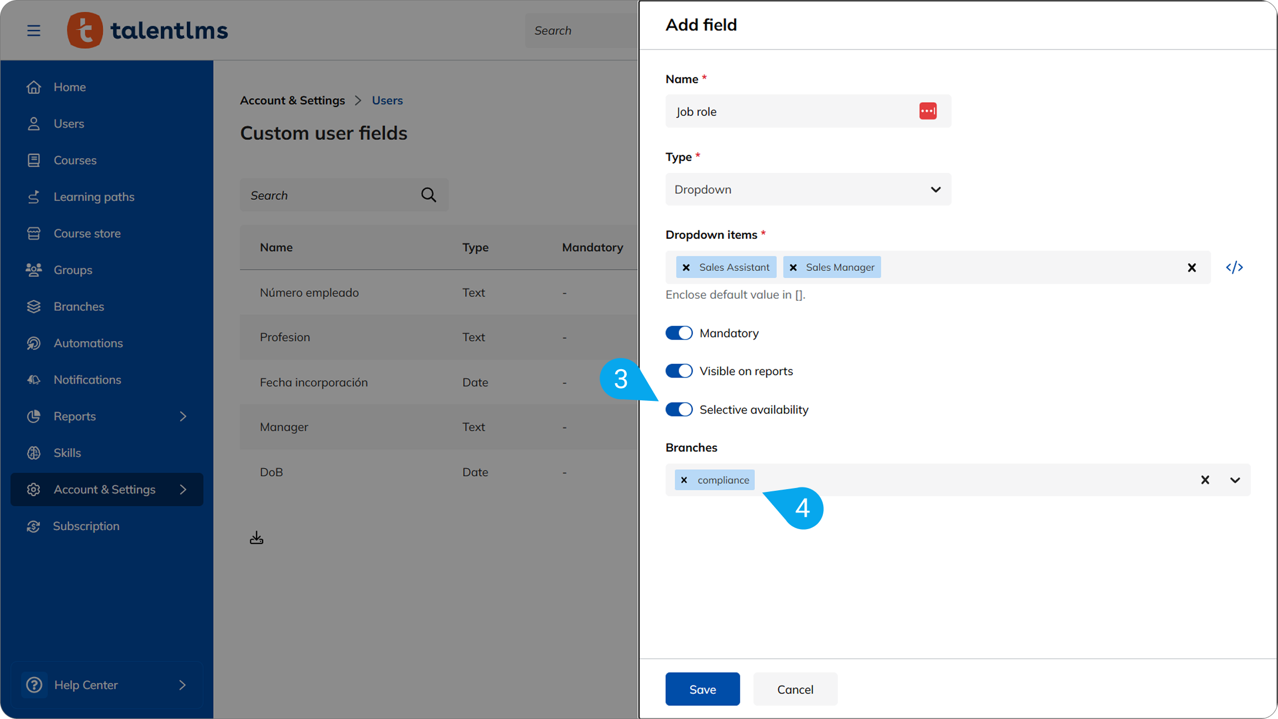Disable the Mandatory toggle
The height and width of the screenshot is (719, 1278).
678,333
